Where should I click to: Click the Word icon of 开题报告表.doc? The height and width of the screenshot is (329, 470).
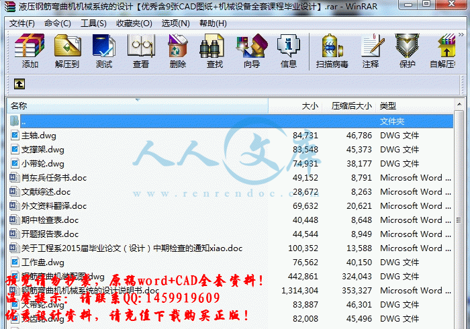14,234
